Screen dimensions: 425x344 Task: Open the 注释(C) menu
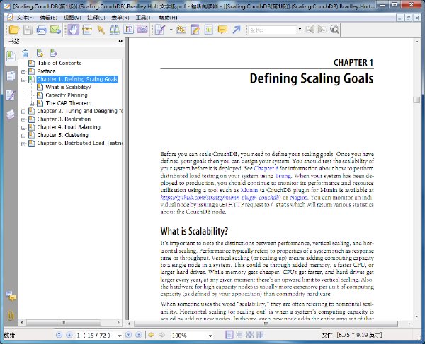(96, 18)
